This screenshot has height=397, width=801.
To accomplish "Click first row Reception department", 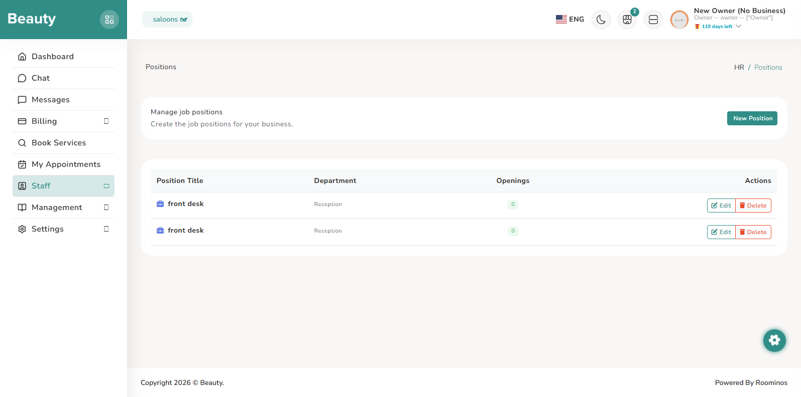I will coord(328,204).
